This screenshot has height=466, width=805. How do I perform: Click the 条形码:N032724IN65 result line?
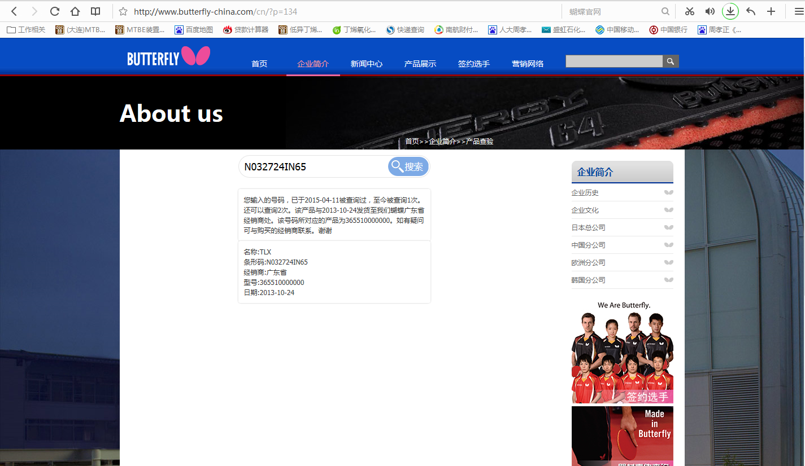(276, 262)
